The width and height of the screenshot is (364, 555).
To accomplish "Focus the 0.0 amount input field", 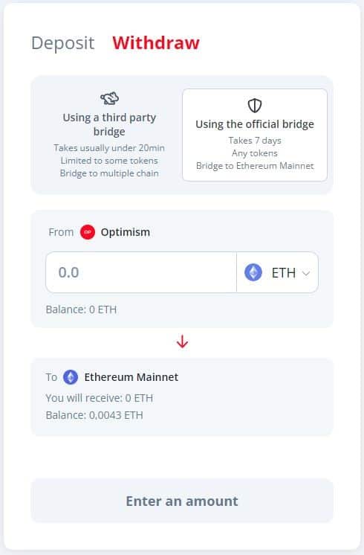I will 141,272.
